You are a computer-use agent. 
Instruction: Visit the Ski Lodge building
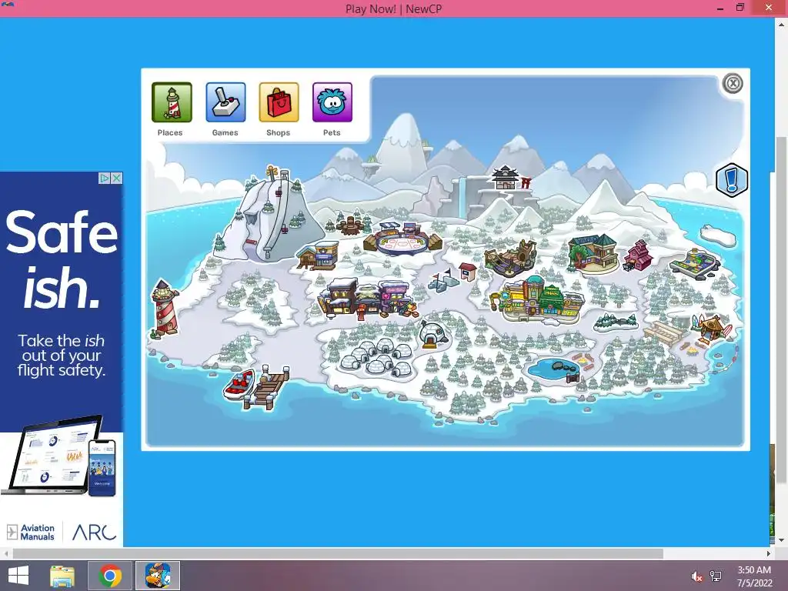[318, 255]
